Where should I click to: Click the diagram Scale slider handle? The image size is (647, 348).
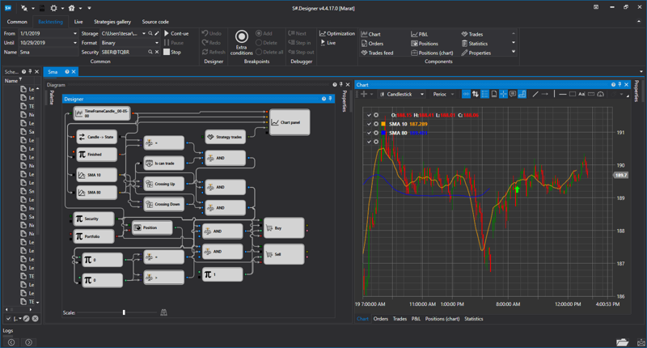click(124, 312)
